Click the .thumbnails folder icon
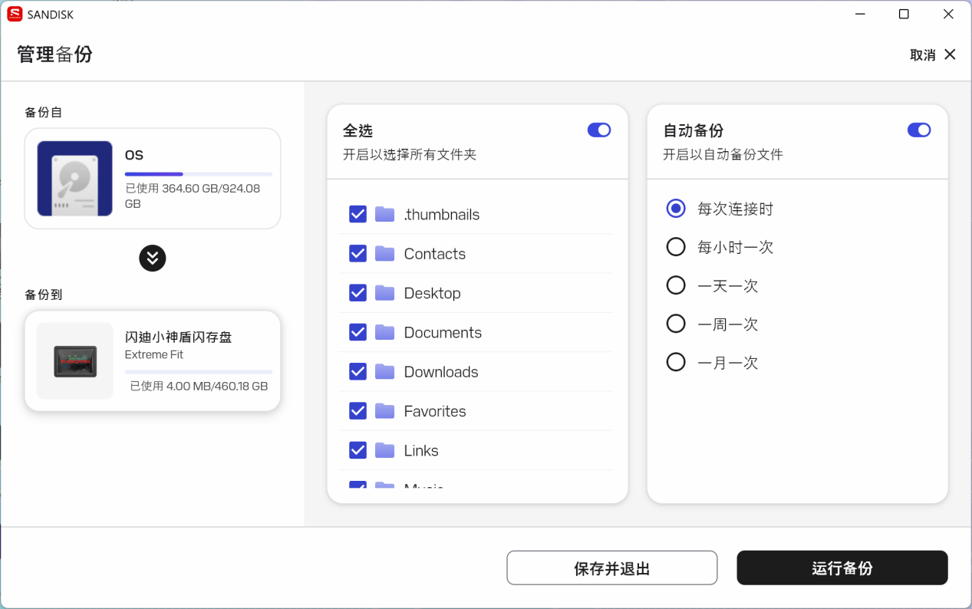Screen dimensions: 972x609 tap(384, 214)
